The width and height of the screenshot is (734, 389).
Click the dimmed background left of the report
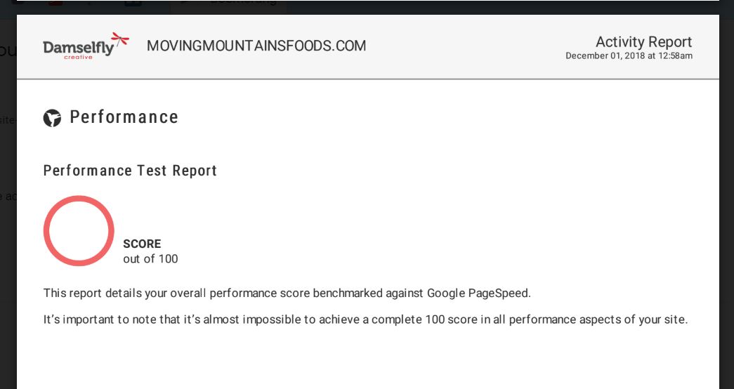(8, 202)
